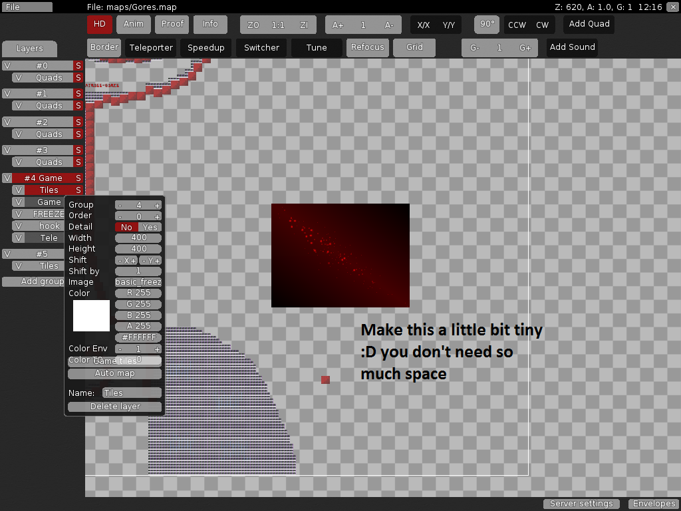The width and height of the screenshot is (681, 511).
Task: Open the Image selector showing basic_freez
Action: click(138, 282)
